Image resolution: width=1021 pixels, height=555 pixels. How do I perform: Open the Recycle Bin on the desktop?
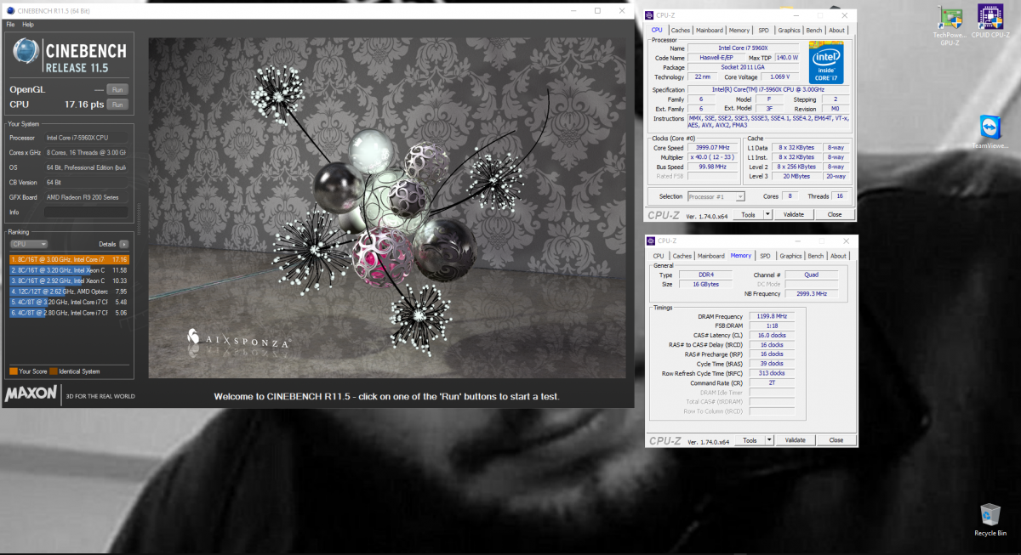pos(990,519)
